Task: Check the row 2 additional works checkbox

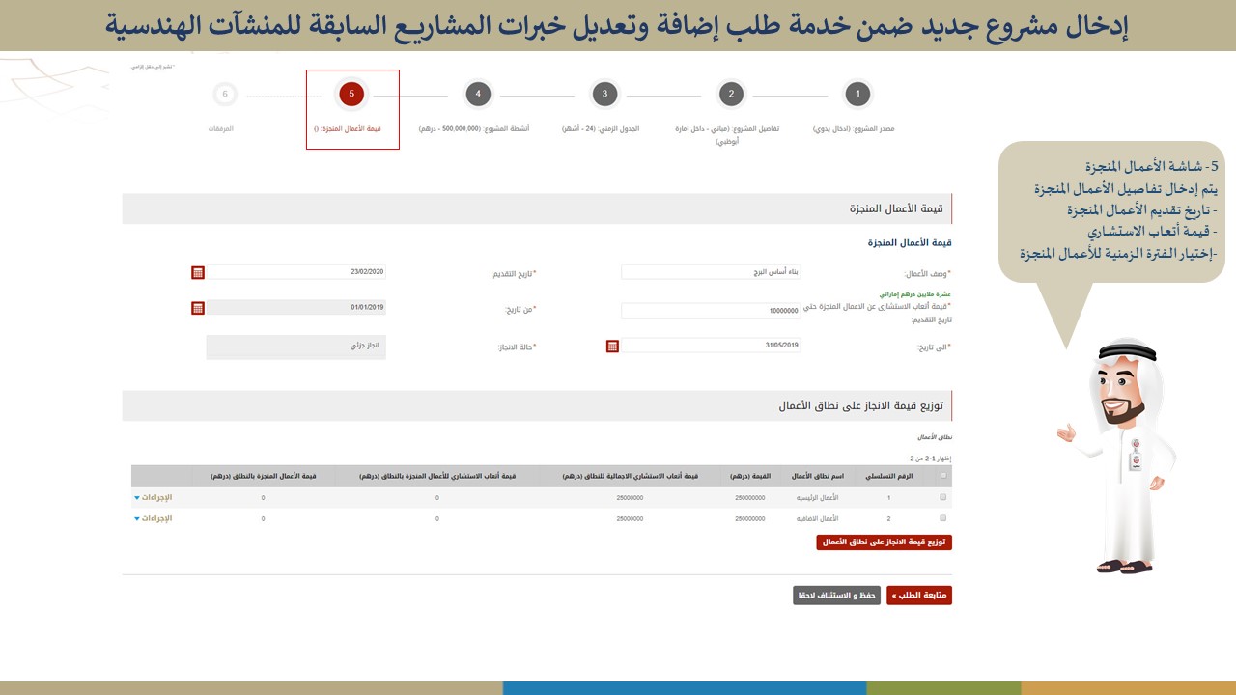Action: [943, 519]
